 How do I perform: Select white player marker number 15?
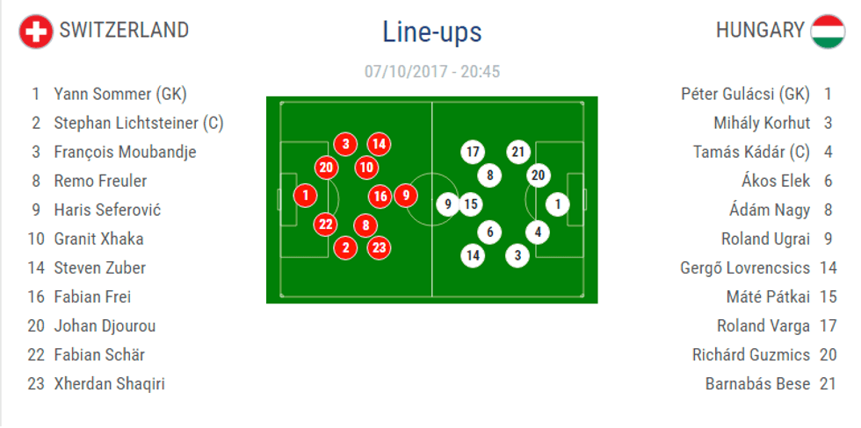point(471,204)
